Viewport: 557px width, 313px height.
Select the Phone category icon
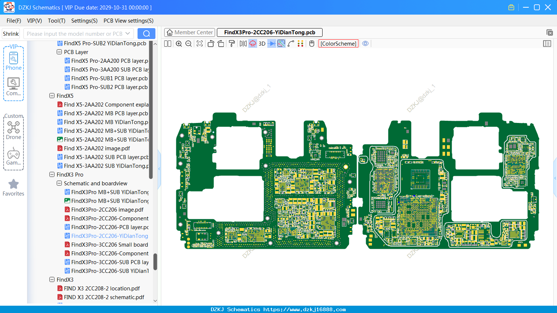pyautogui.click(x=14, y=61)
